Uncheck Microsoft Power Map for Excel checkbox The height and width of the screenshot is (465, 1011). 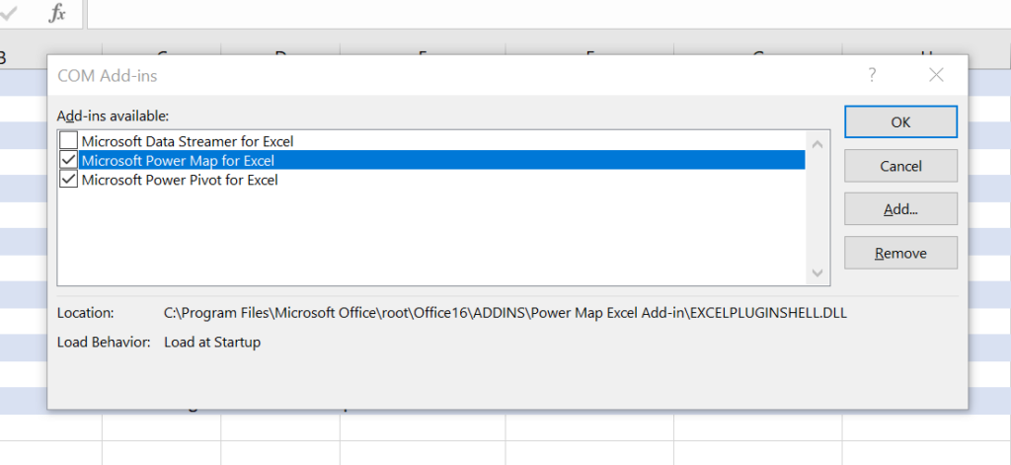(x=68, y=160)
